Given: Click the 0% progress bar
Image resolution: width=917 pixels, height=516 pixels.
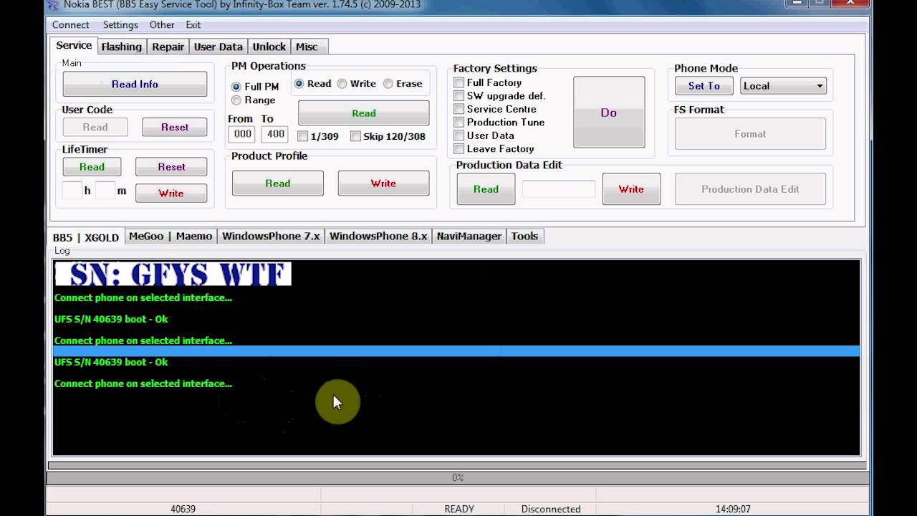Looking at the screenshot, I should tap(456, 477).
